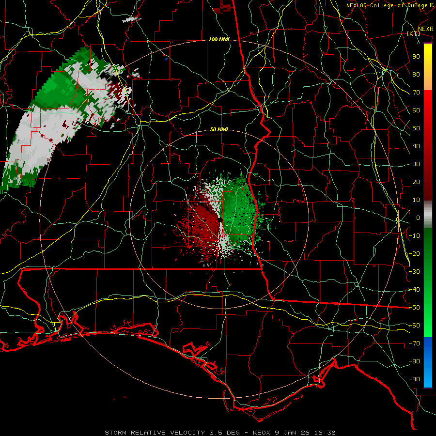Screen dimensions: 436x436
Task: Click the 100 NMI range ring label
Action: coord(219,40)
